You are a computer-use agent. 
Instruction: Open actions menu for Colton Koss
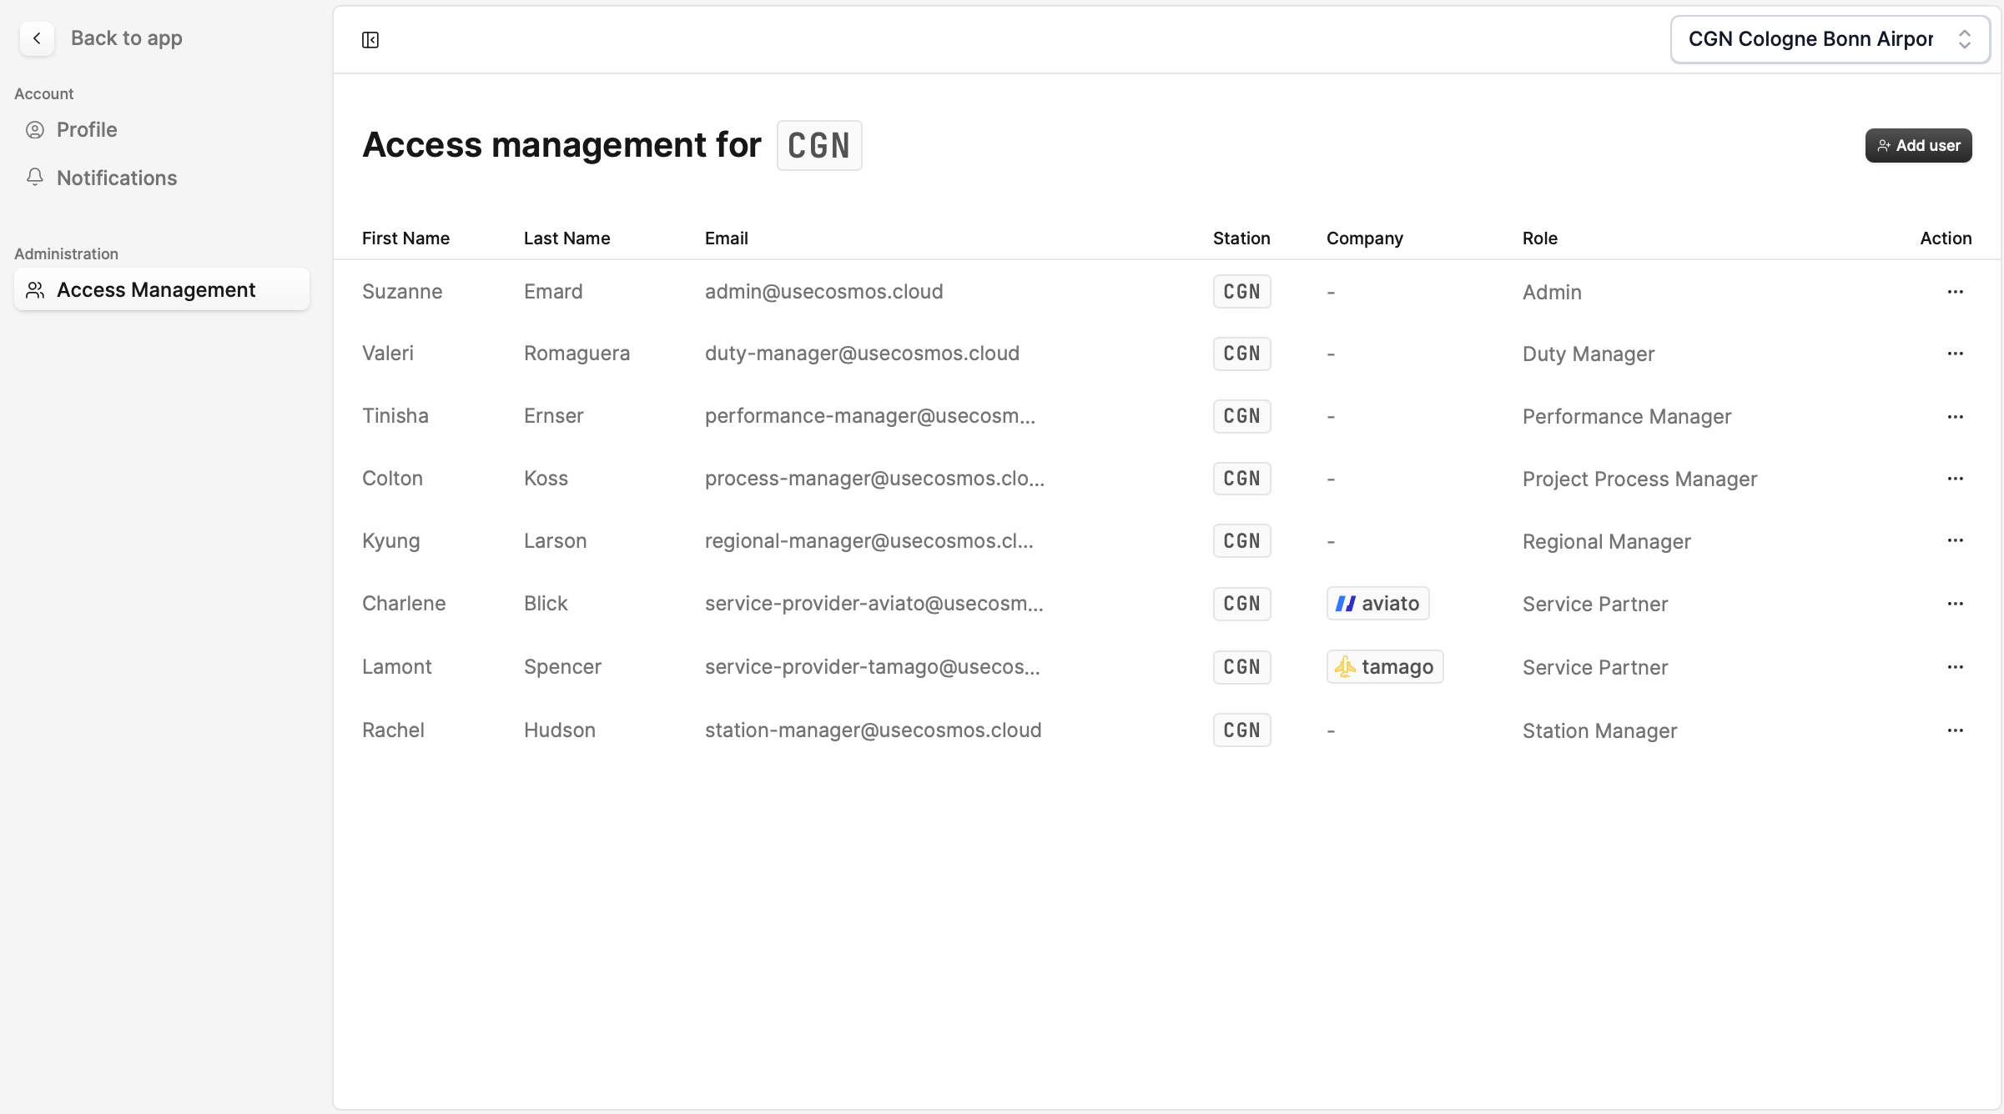click(x=1955, y=479)
